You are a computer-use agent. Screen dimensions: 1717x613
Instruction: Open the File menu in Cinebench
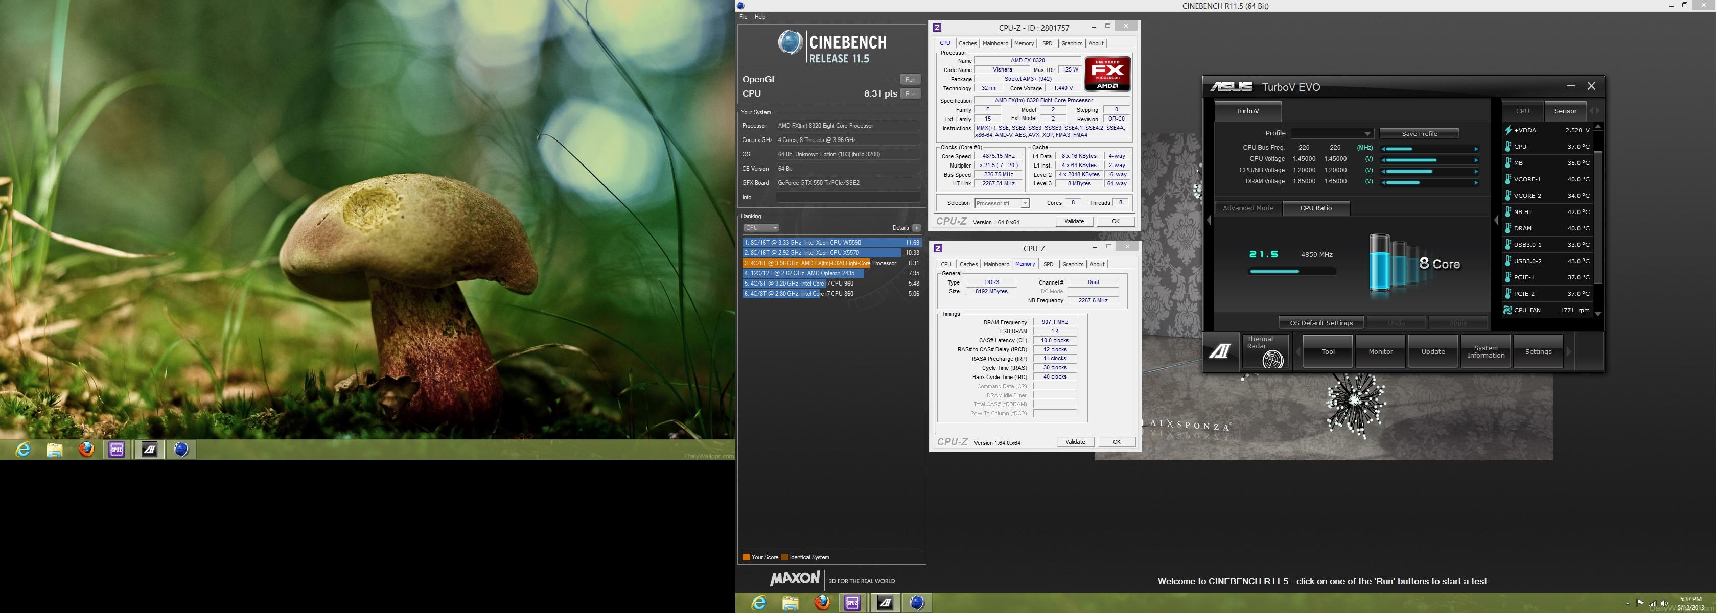(743, 17)
